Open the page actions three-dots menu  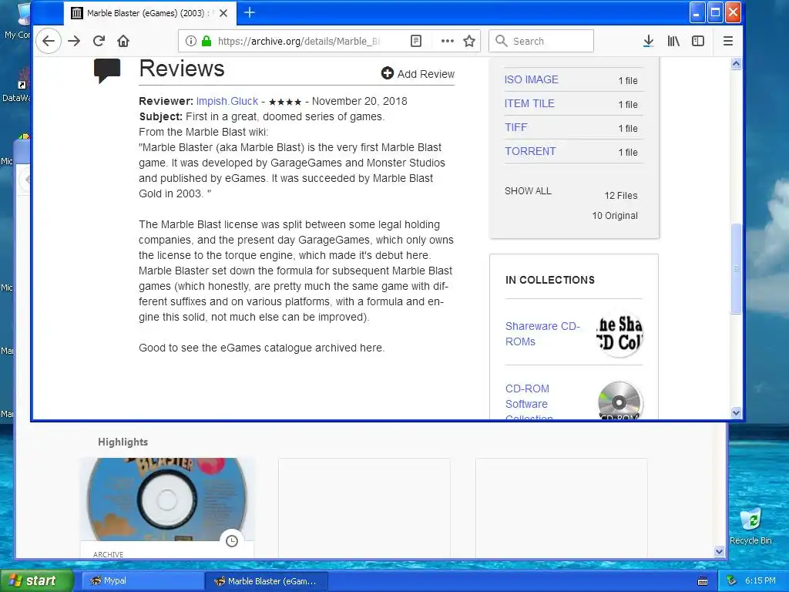(448, 41)
